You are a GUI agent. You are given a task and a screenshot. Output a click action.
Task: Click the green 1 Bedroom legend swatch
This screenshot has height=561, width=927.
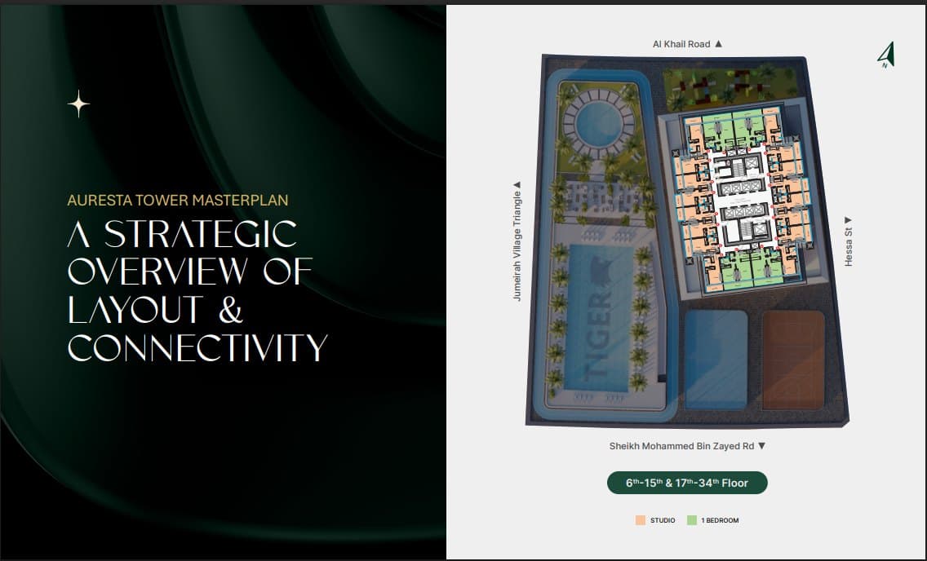[x=692, y=520]
